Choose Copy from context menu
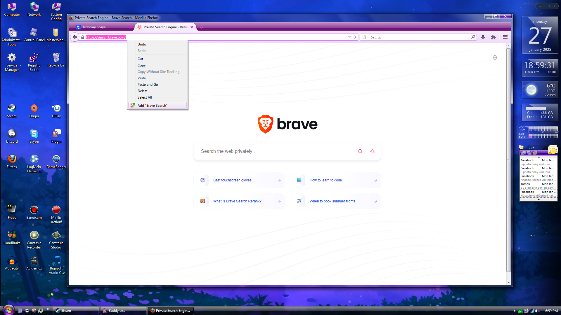This screenshot has width=561, height=315. pyautogui.click(x=157, y=65)
